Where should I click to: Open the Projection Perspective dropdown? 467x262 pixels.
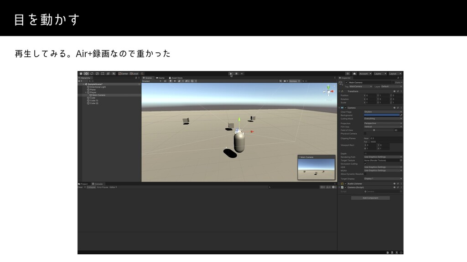[383, 123]
